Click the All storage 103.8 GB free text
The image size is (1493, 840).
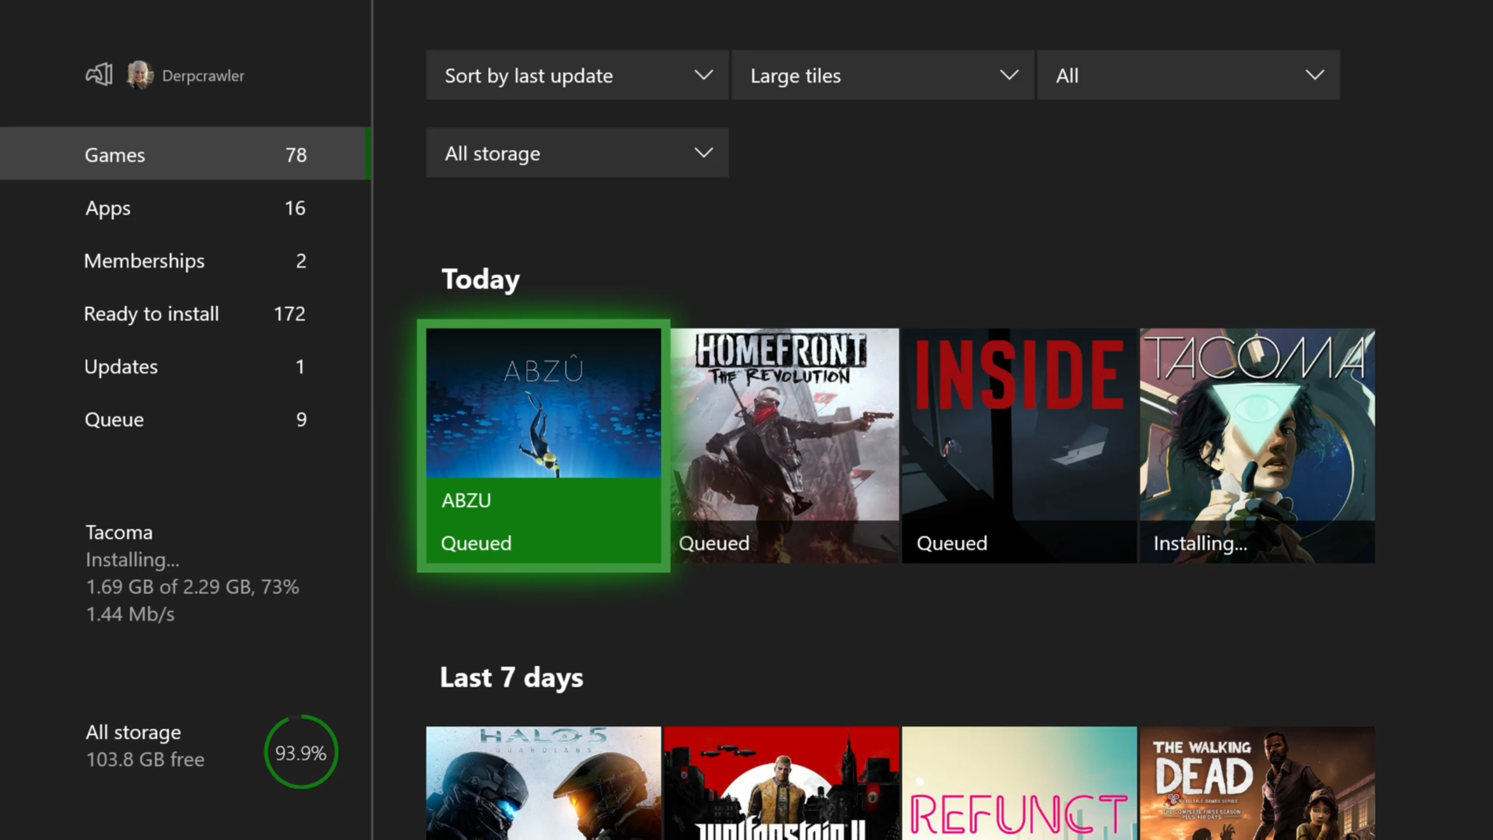click(x=145, y=746)
